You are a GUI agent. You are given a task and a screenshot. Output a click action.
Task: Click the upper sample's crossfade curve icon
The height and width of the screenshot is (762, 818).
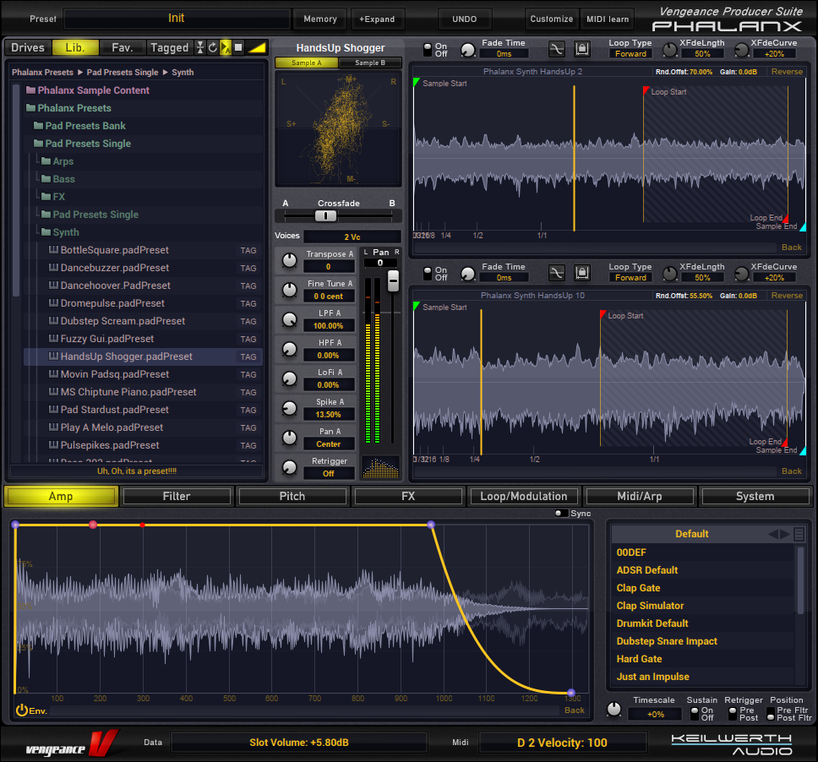coord(557,50)
